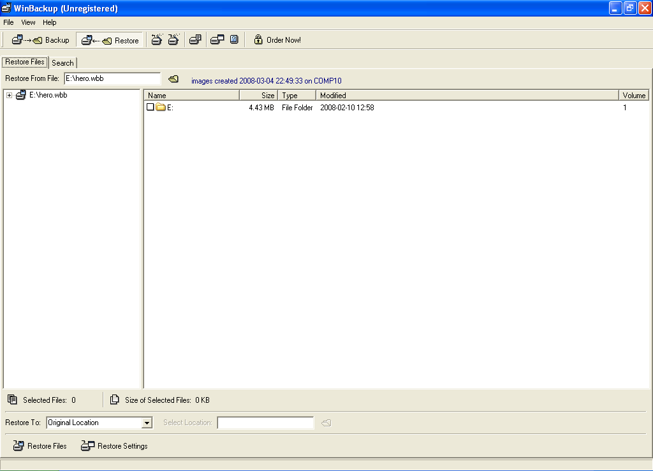653x471 pixels.
Task: Click the 4.43 MB size cell
Action: pos(261,108)
